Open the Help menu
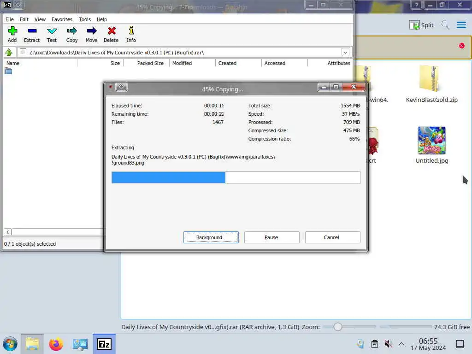 point(102,19)
